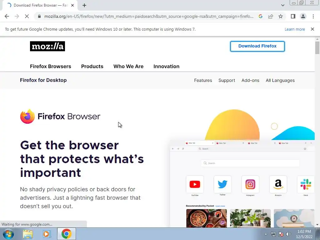Show hidden tray icons arrow
Screen dimensions: 320x240
[266, 234]
